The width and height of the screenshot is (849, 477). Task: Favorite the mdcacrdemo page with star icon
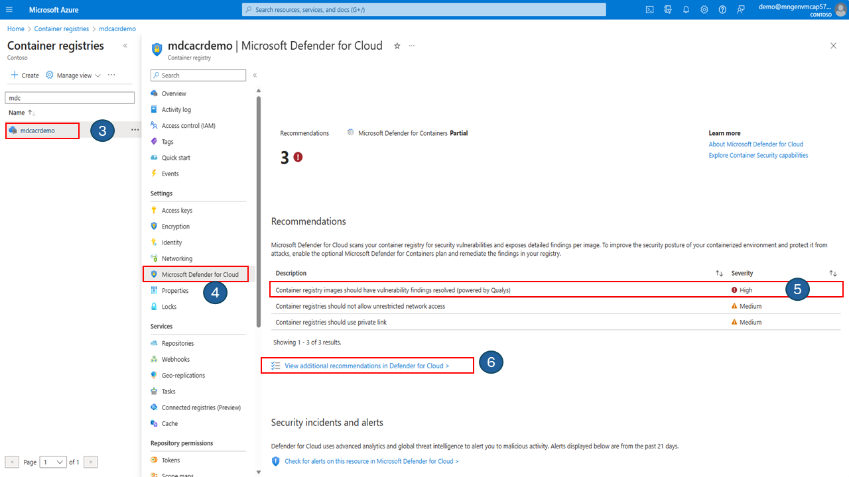pyautogui.click(x=397, y=46)
